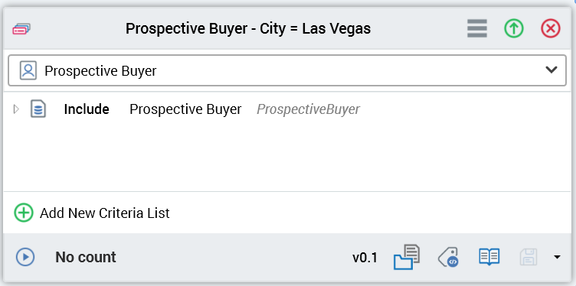Run the count with the play button

point(25,257)
